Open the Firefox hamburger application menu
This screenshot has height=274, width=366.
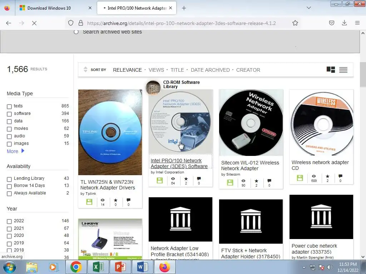tap(357, 23)
